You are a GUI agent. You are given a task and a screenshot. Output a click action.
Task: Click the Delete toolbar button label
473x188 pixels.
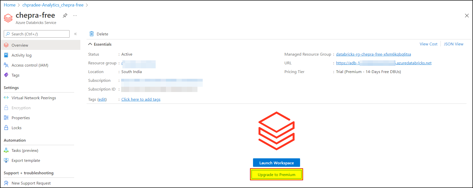[x=102, y=34]
